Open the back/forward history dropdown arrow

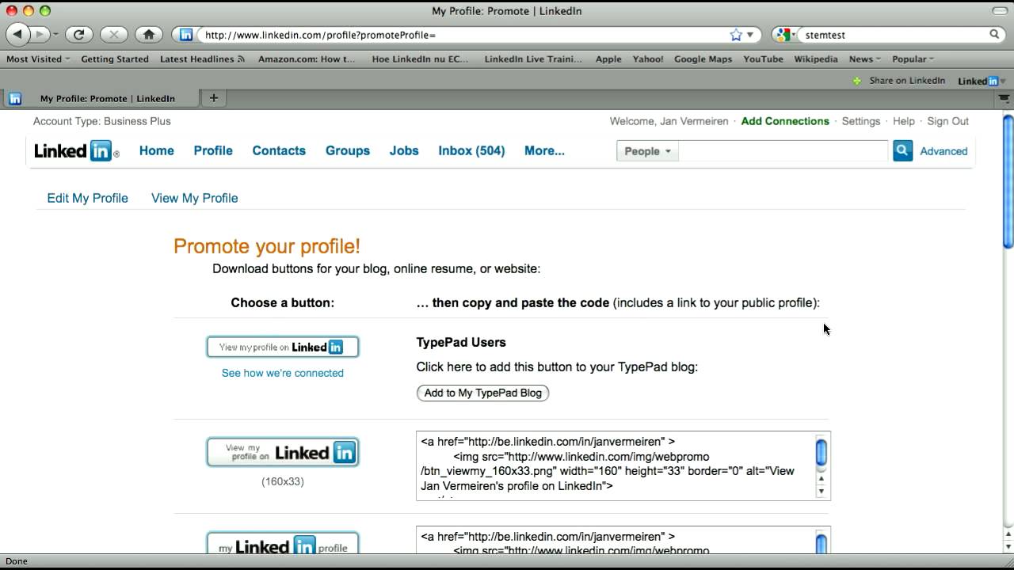click(x=55, y=35)
